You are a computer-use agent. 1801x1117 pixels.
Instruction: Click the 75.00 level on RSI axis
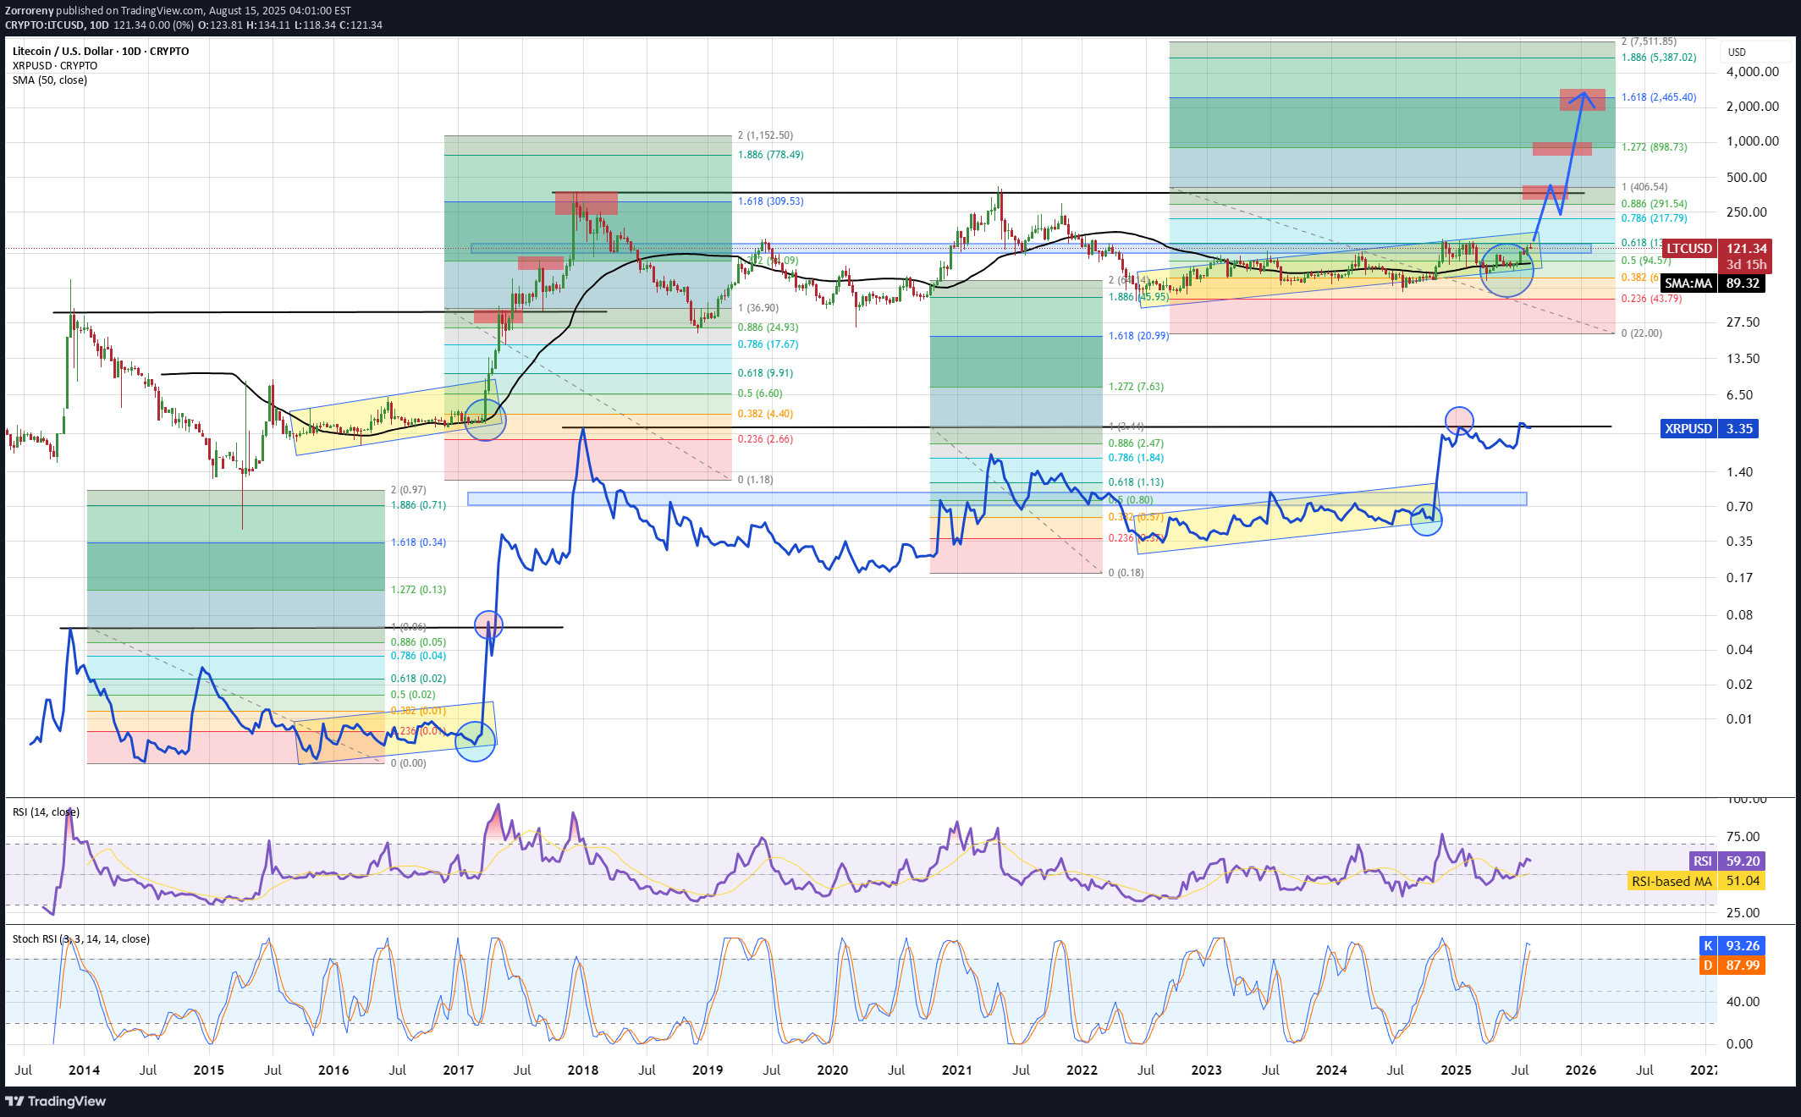coord(1743,837)
